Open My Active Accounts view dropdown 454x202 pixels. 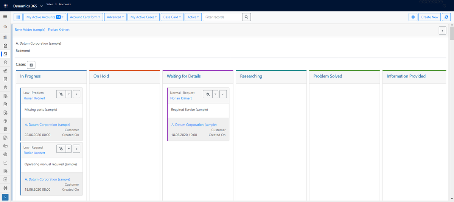45,17
